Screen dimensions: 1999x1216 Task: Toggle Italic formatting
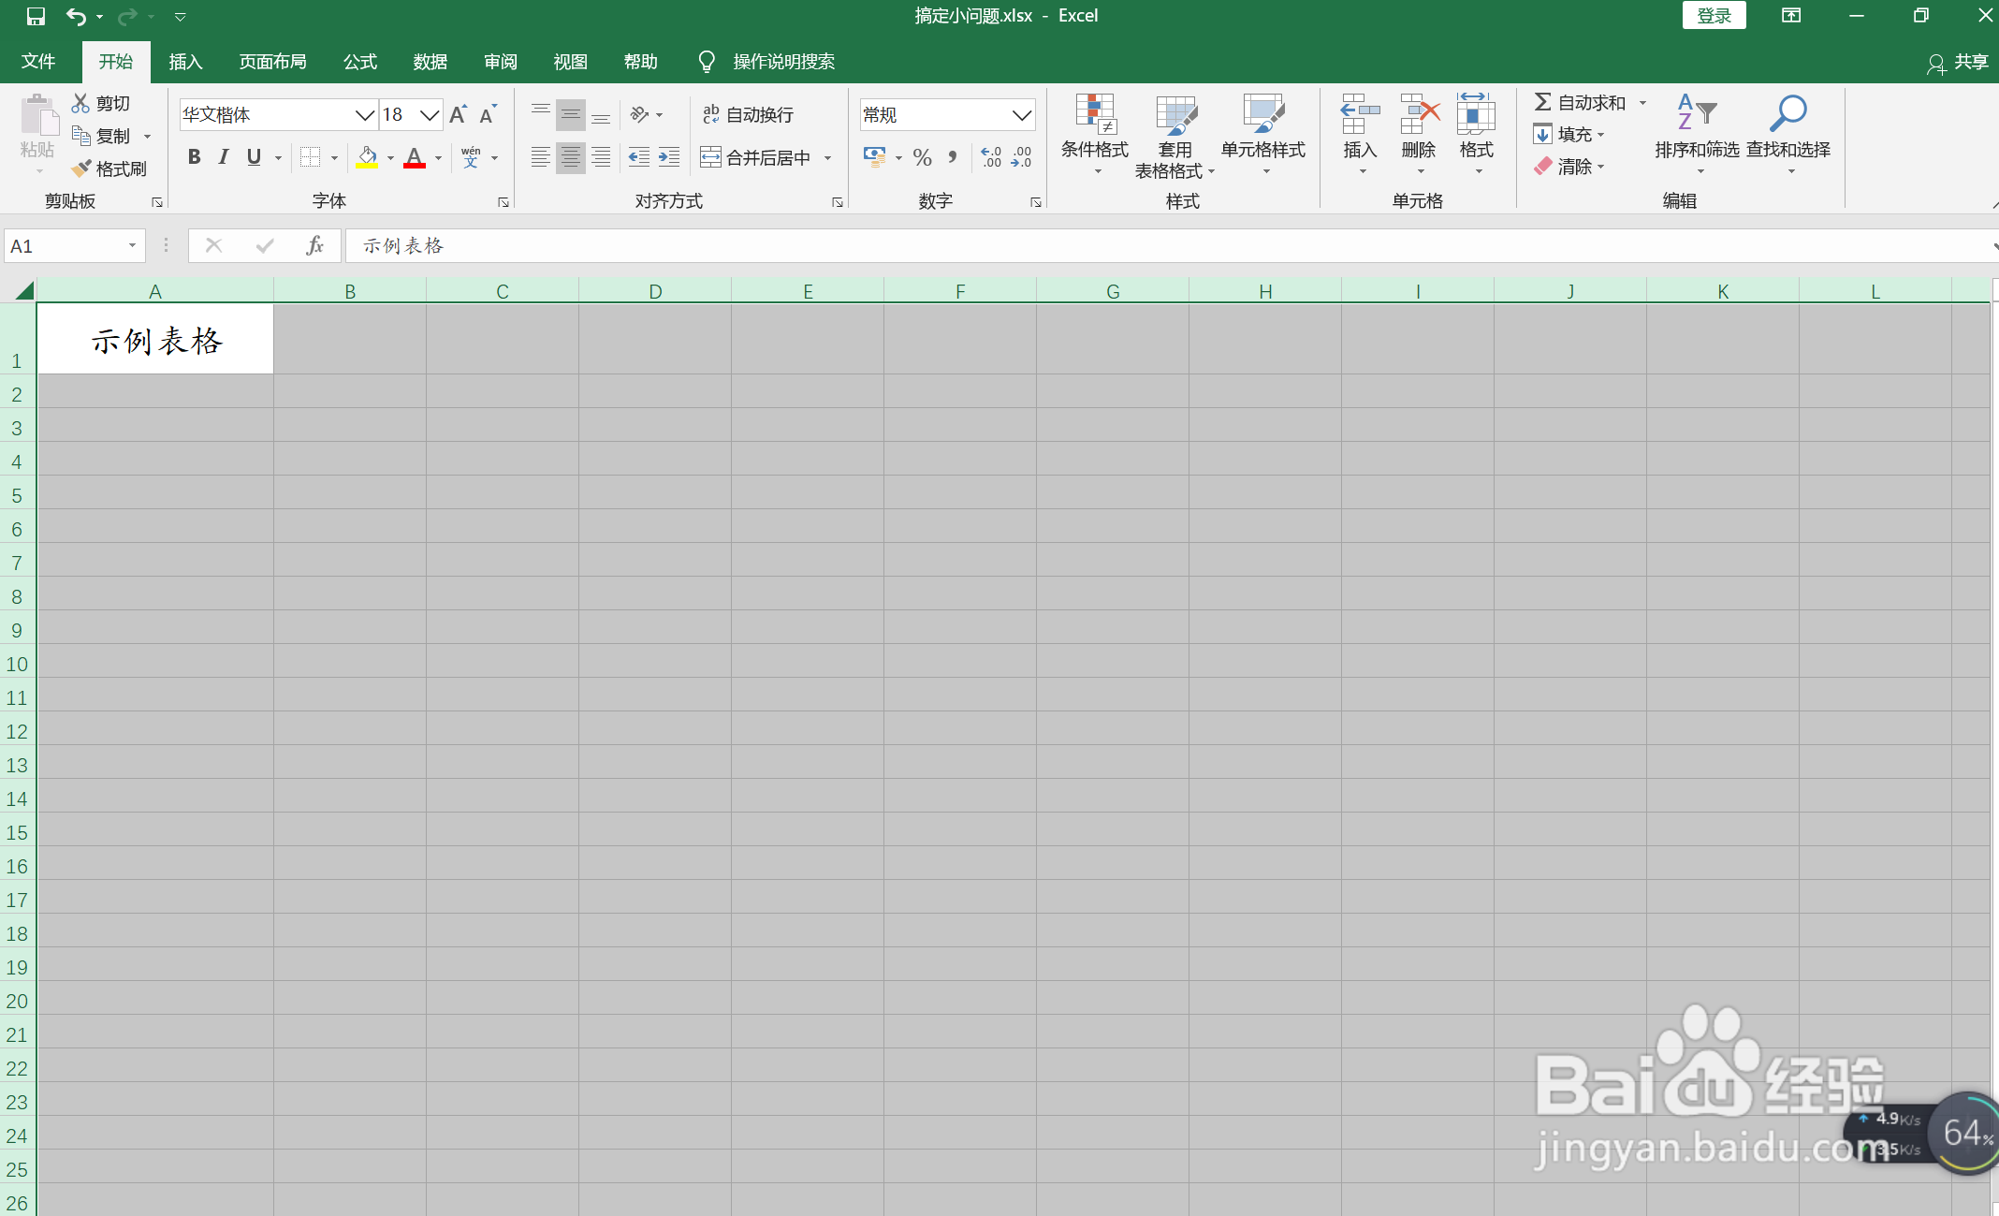click(x=223, y=157)
